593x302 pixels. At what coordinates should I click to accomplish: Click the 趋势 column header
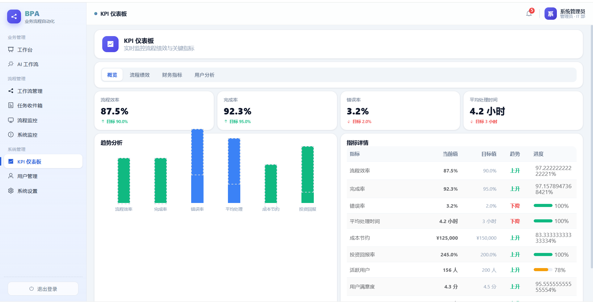coord(515,154)
